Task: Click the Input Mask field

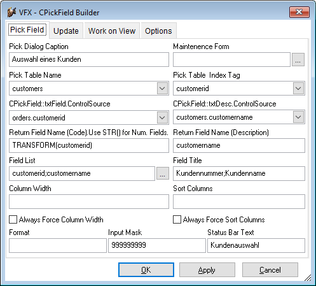Action: click(157, 245)
